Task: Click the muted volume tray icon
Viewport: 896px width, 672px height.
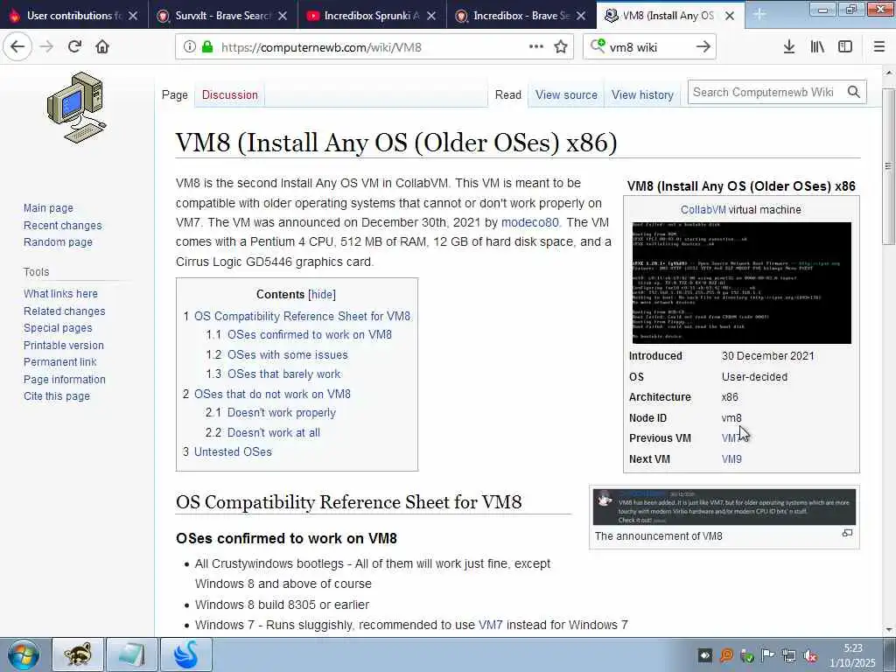Action: tap(810, 655)
